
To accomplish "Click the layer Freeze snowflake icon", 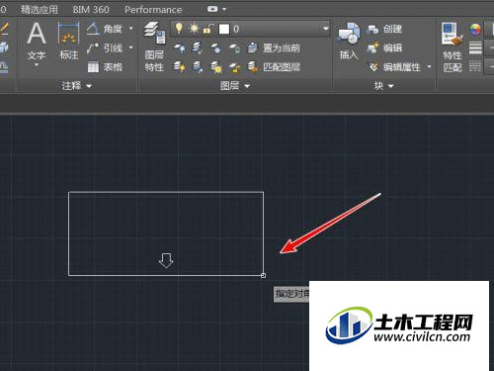I will point(215,48).
